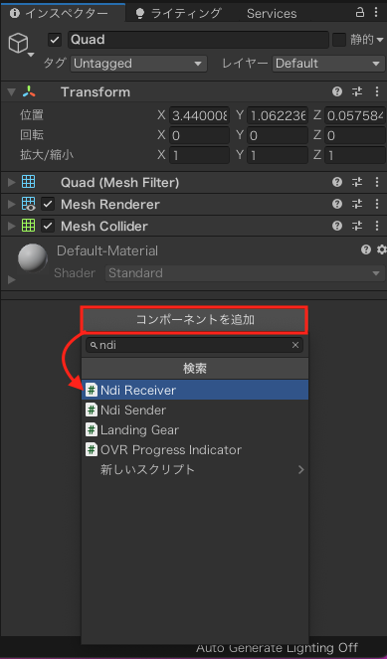
Task: Edit the Quad object name field
Action: [198, 40]
